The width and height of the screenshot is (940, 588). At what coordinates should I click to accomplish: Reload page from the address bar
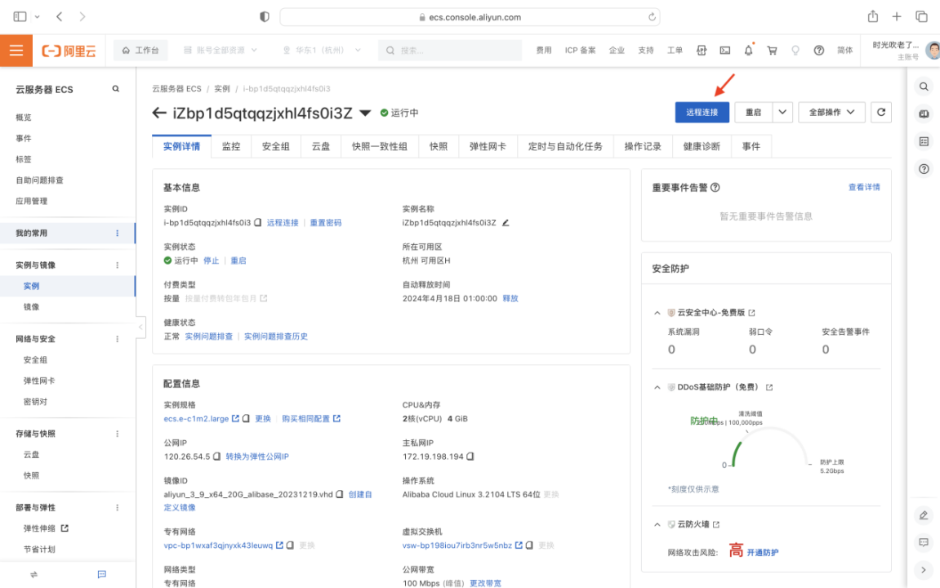[652, 17]
